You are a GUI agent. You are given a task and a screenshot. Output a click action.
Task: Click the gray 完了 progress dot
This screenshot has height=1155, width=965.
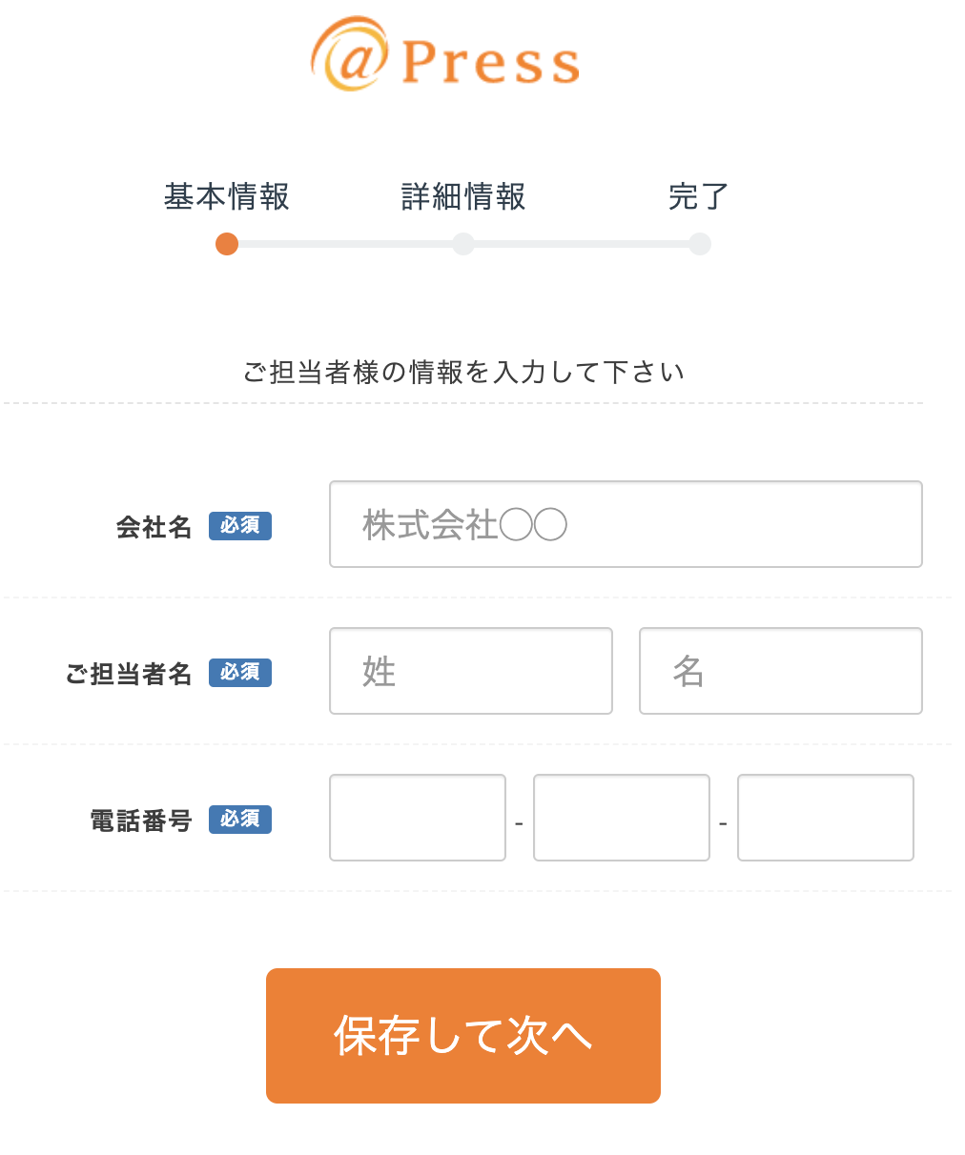tap(700, 244)
